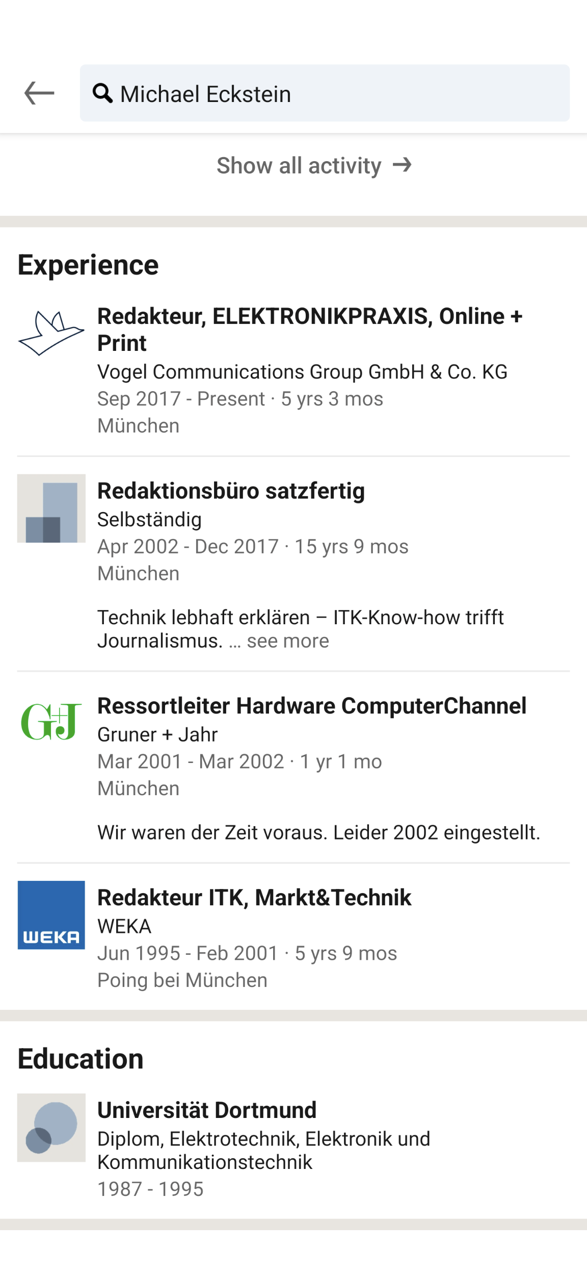587x1273 pixels.
Task: Open the Gruner + Jahr G+J logo
Action: pos(51,721)
